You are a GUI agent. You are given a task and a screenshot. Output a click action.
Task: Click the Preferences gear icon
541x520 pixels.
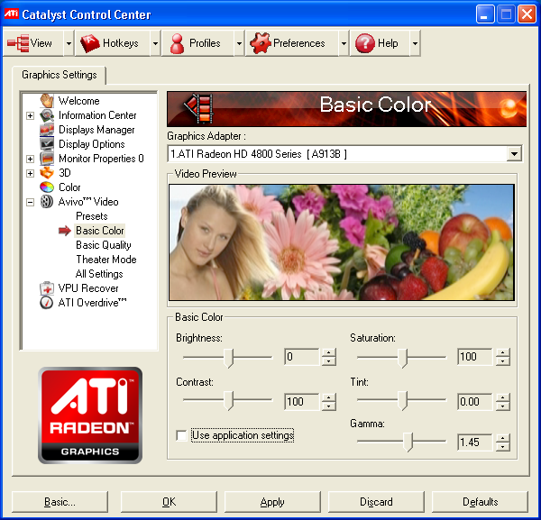261,43
